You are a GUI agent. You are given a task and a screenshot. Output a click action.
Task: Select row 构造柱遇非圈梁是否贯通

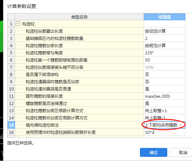(79, 89)
